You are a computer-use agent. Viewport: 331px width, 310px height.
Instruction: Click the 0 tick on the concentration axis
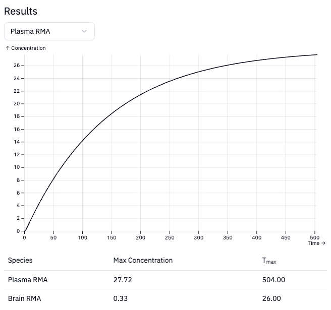(x=18, y=231)
